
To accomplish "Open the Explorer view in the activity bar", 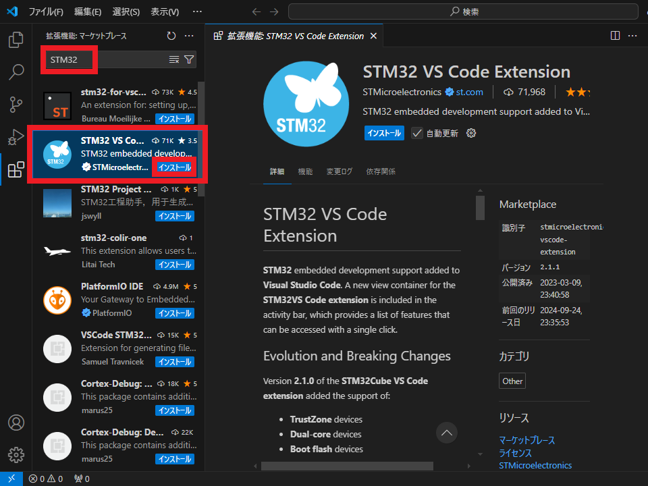I will pos(16,40).
